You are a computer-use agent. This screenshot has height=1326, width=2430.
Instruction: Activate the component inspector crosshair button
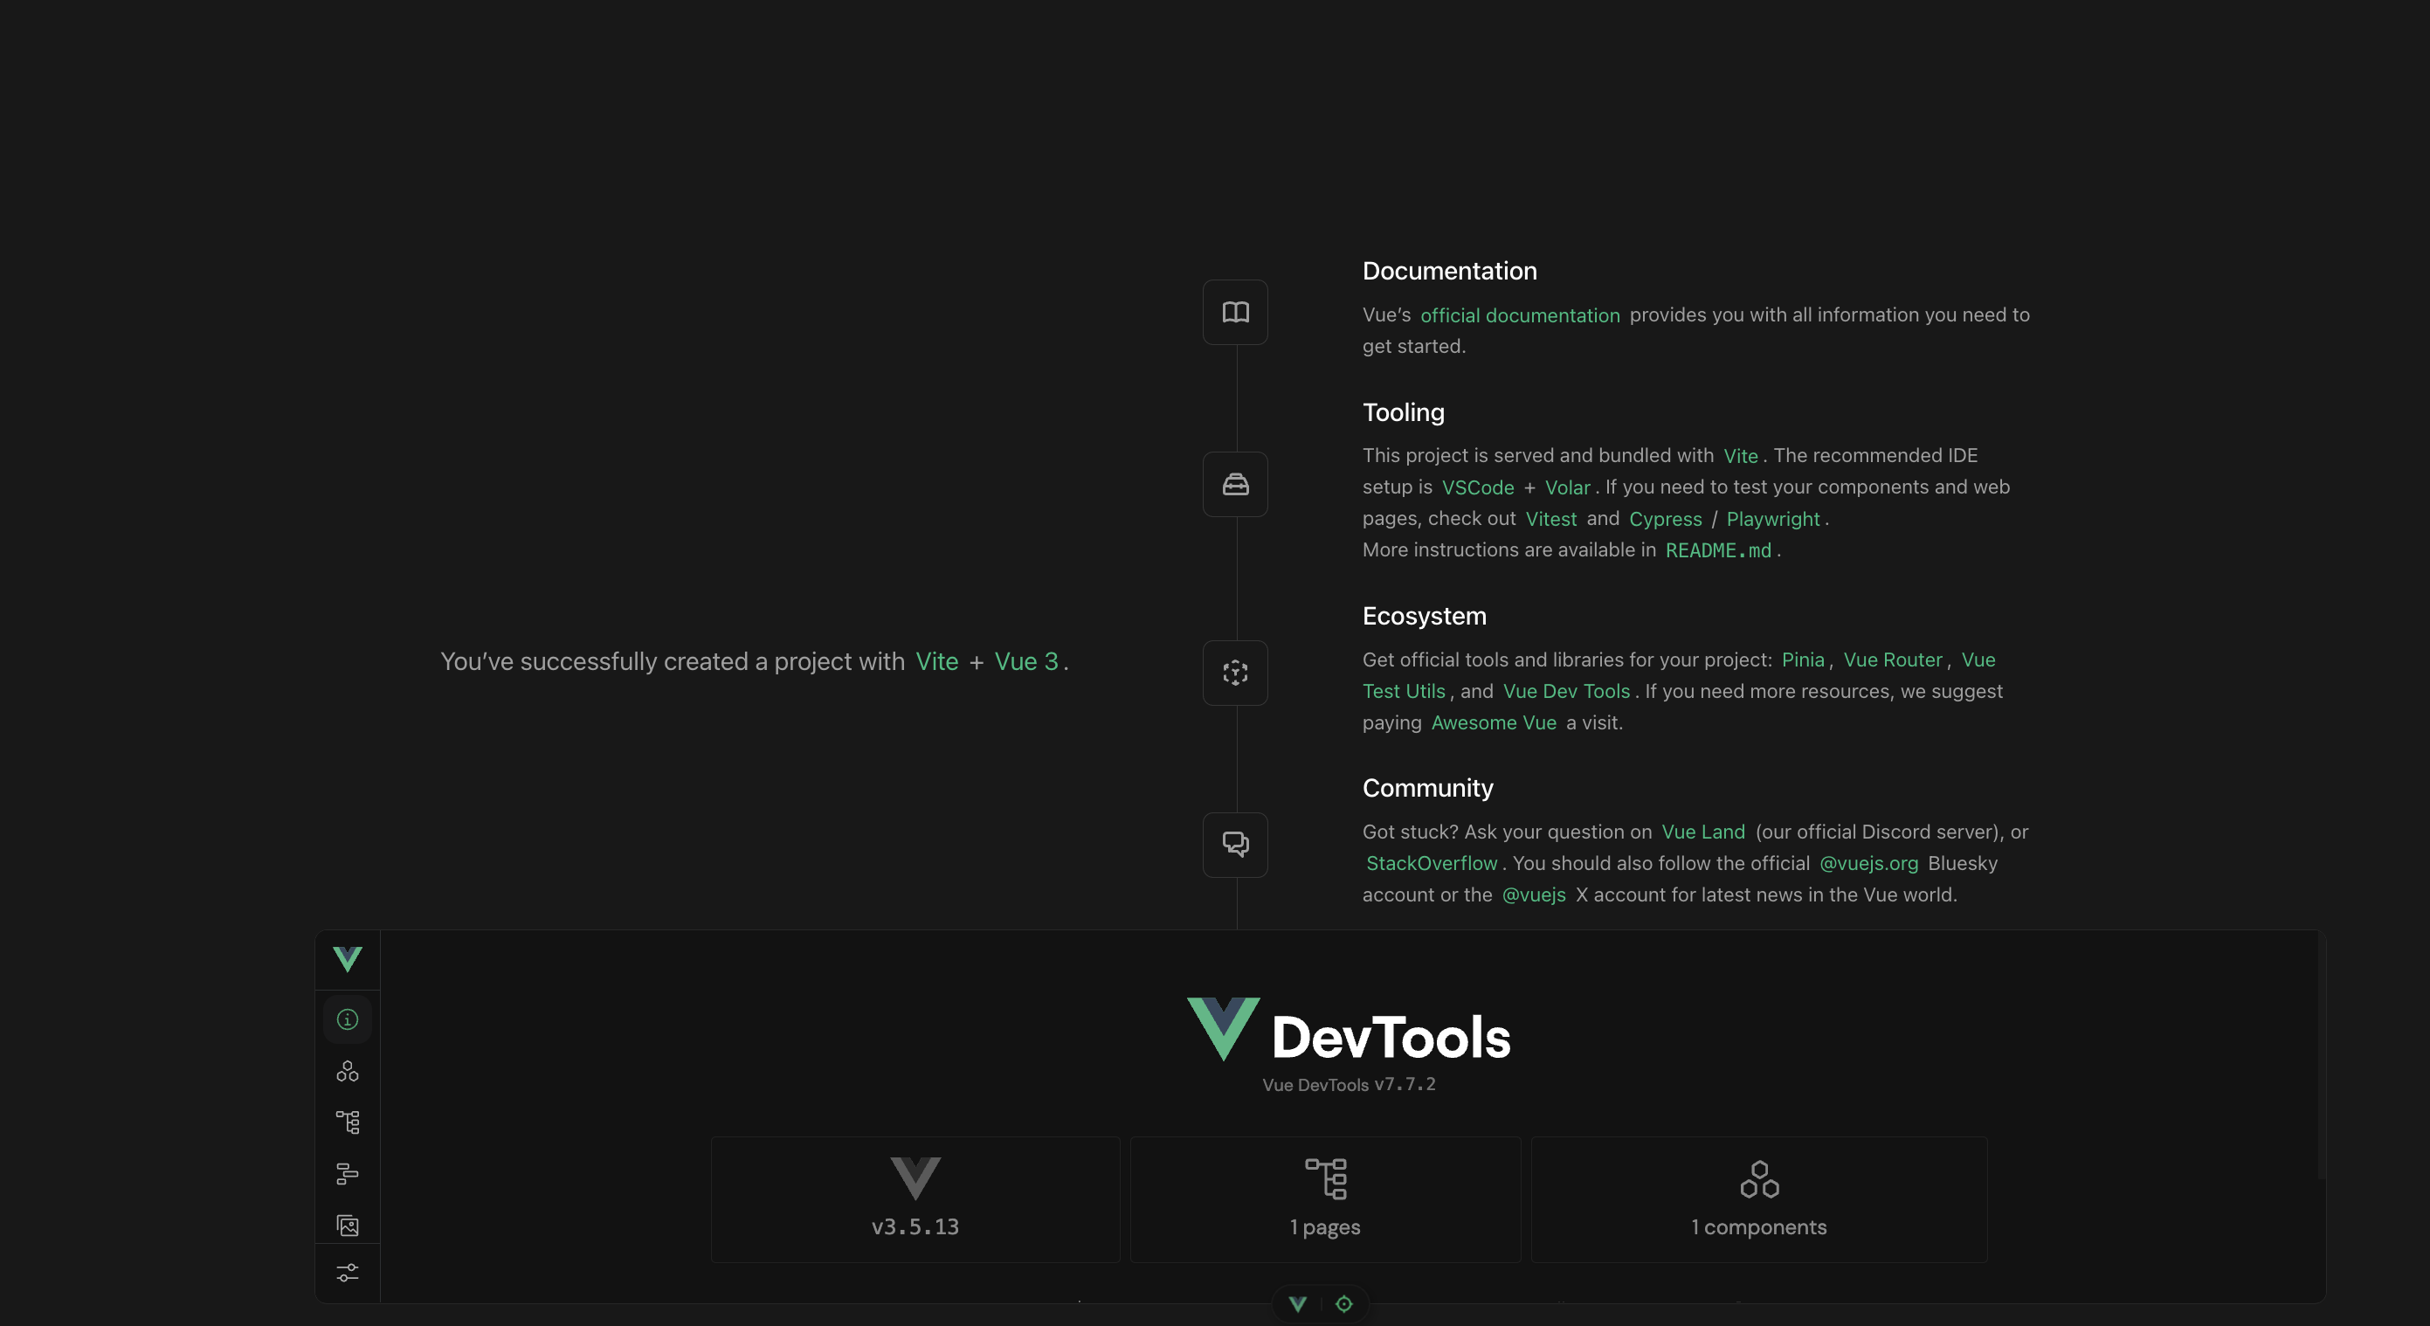point(1344,1304)
